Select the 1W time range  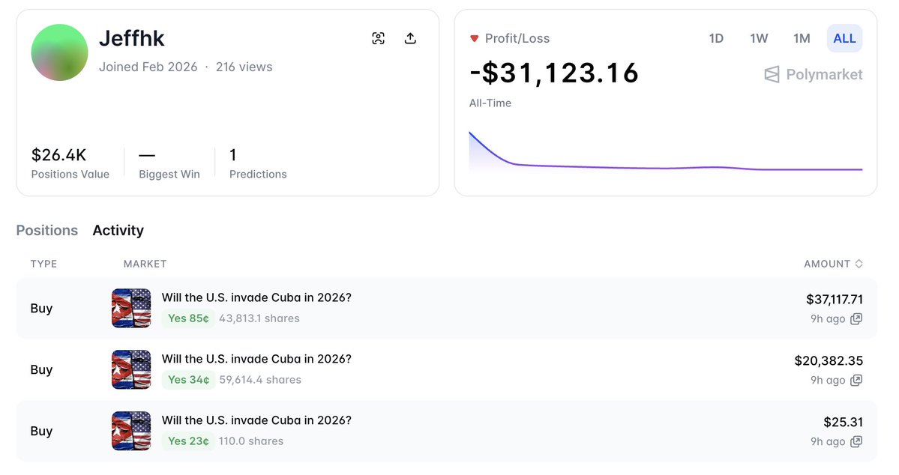pyautogui.click(x=759, y=38)
